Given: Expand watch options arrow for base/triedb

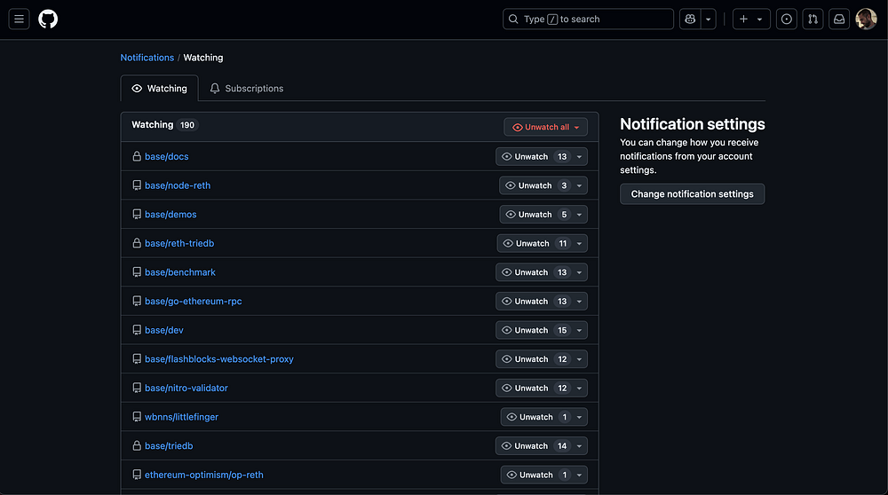Looking at the screenshot, I should pos(579,446).
